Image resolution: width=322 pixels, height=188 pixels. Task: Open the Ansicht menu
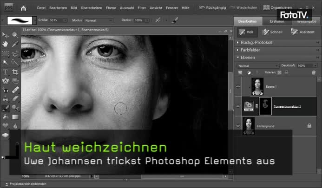click(x=156, y=8)
